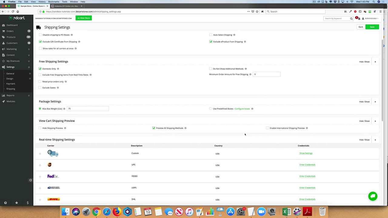Collapse View Cart Shipping Preview section
This screenshot has width=388, height=218.
point(375,121)
